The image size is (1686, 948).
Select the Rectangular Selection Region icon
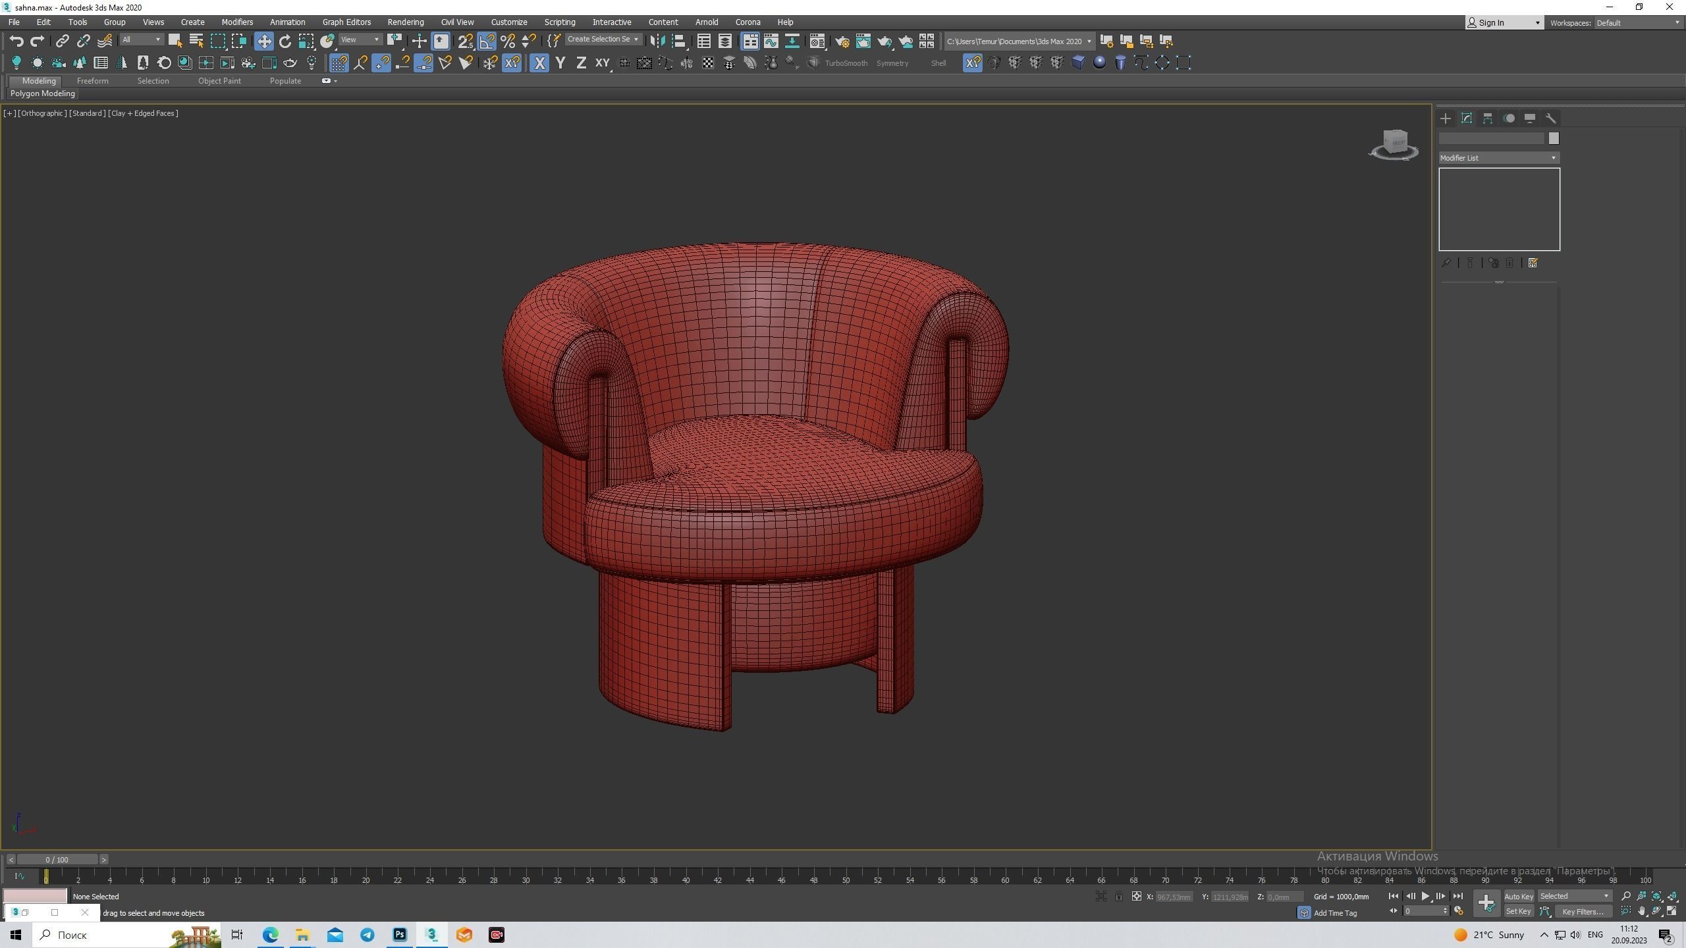(217, 41)
